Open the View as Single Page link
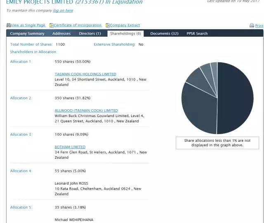This screenshot has width=264, height=223. point(28,25)
